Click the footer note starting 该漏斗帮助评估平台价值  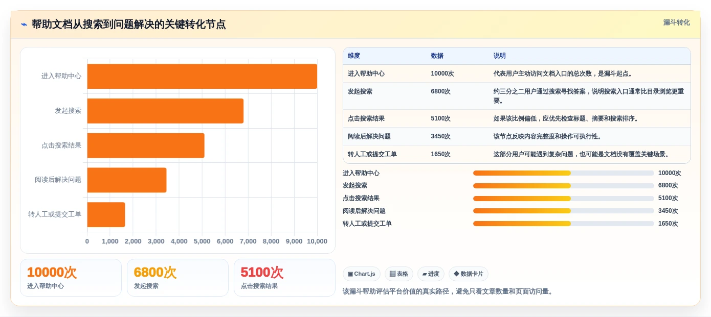[x=449, y=291]
